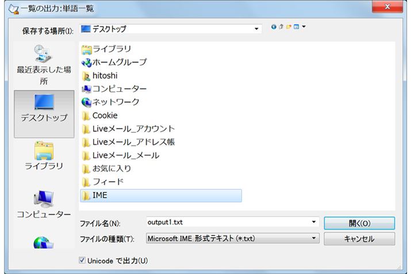Screen dimensions: 411x274
Task: Select ライブラリ in places sidebar
Action: click(44, 156)
